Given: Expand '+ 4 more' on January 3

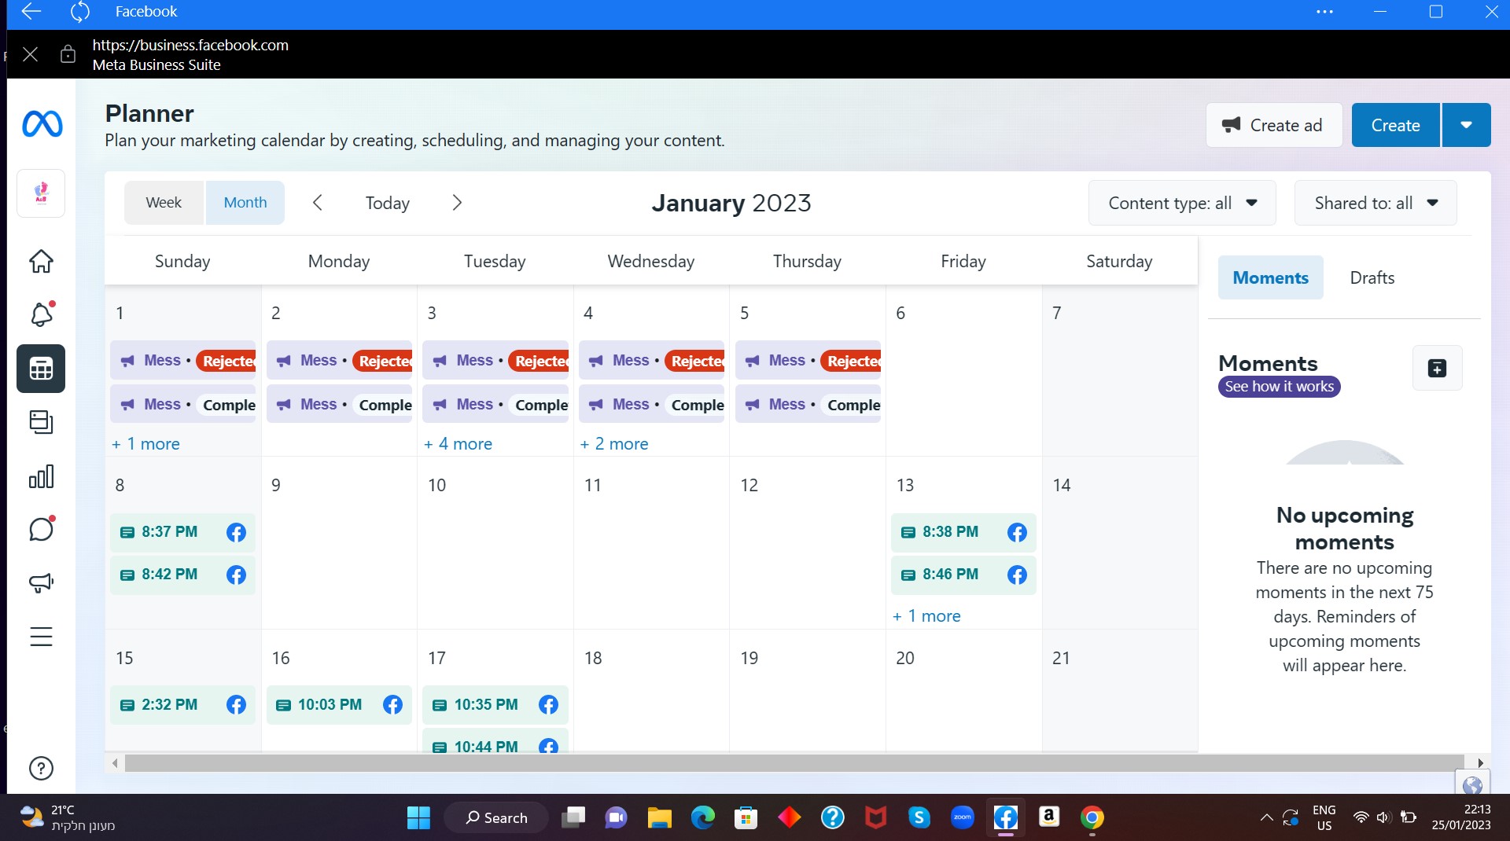Looking at the screenshot, I should coord(458,444).
